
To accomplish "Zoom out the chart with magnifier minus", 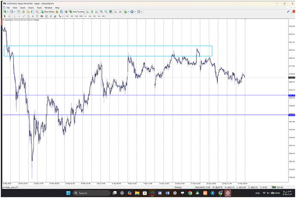I will [106, 12].
